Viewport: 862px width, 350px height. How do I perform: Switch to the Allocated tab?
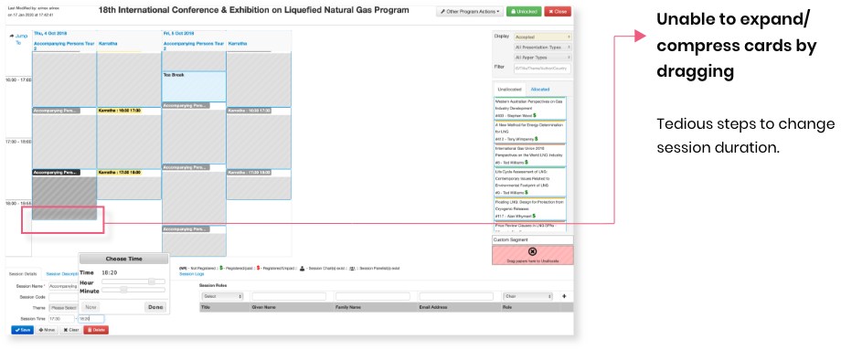pos(540,89)
